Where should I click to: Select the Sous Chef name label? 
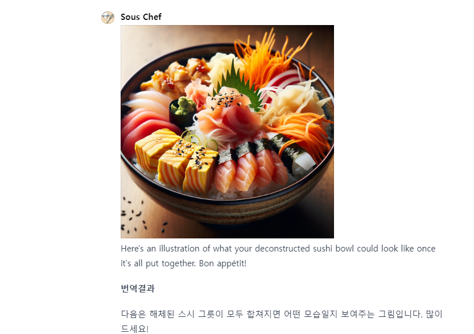(141, 17)
